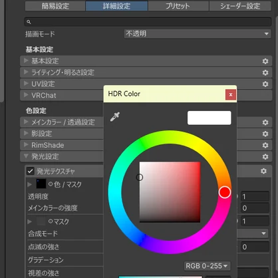
Task: Switch to the 詳細設定 tab
Action: coord(116,6)
